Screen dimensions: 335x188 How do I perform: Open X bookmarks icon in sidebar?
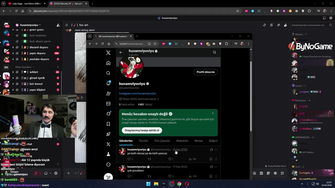pos(108,124)
